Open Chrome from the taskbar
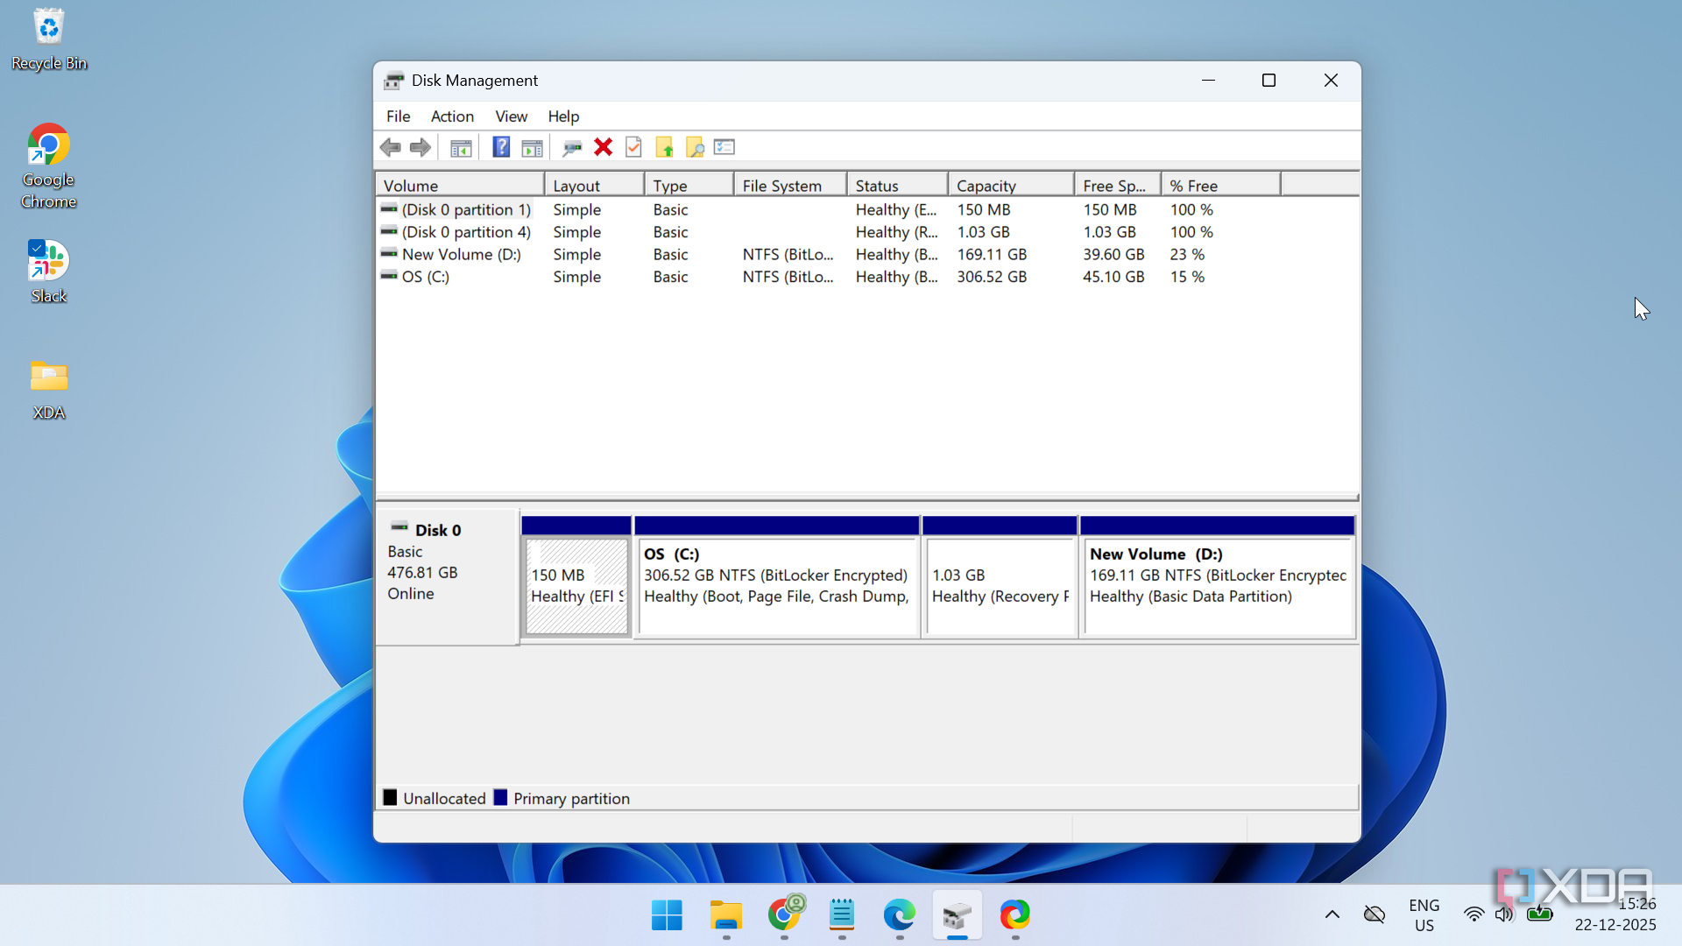The image size is (1682, 946). click(784, 915)
